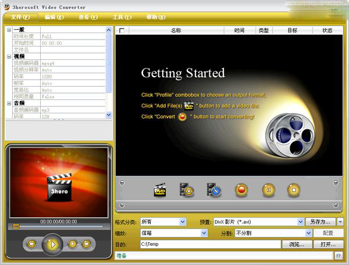The height and width of the screenshot is (265, 349).
Task: Click the top-right screw button of toolbar panel
Action: pyautogui.click(x=336, y=182)
